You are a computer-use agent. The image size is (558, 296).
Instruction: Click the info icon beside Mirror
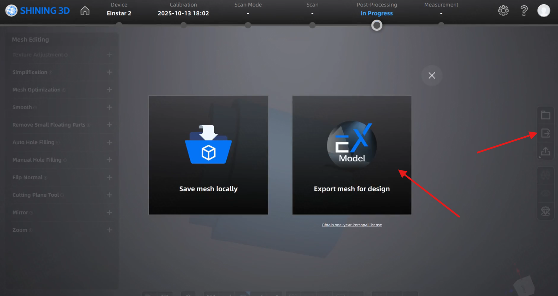pos(31,213)
